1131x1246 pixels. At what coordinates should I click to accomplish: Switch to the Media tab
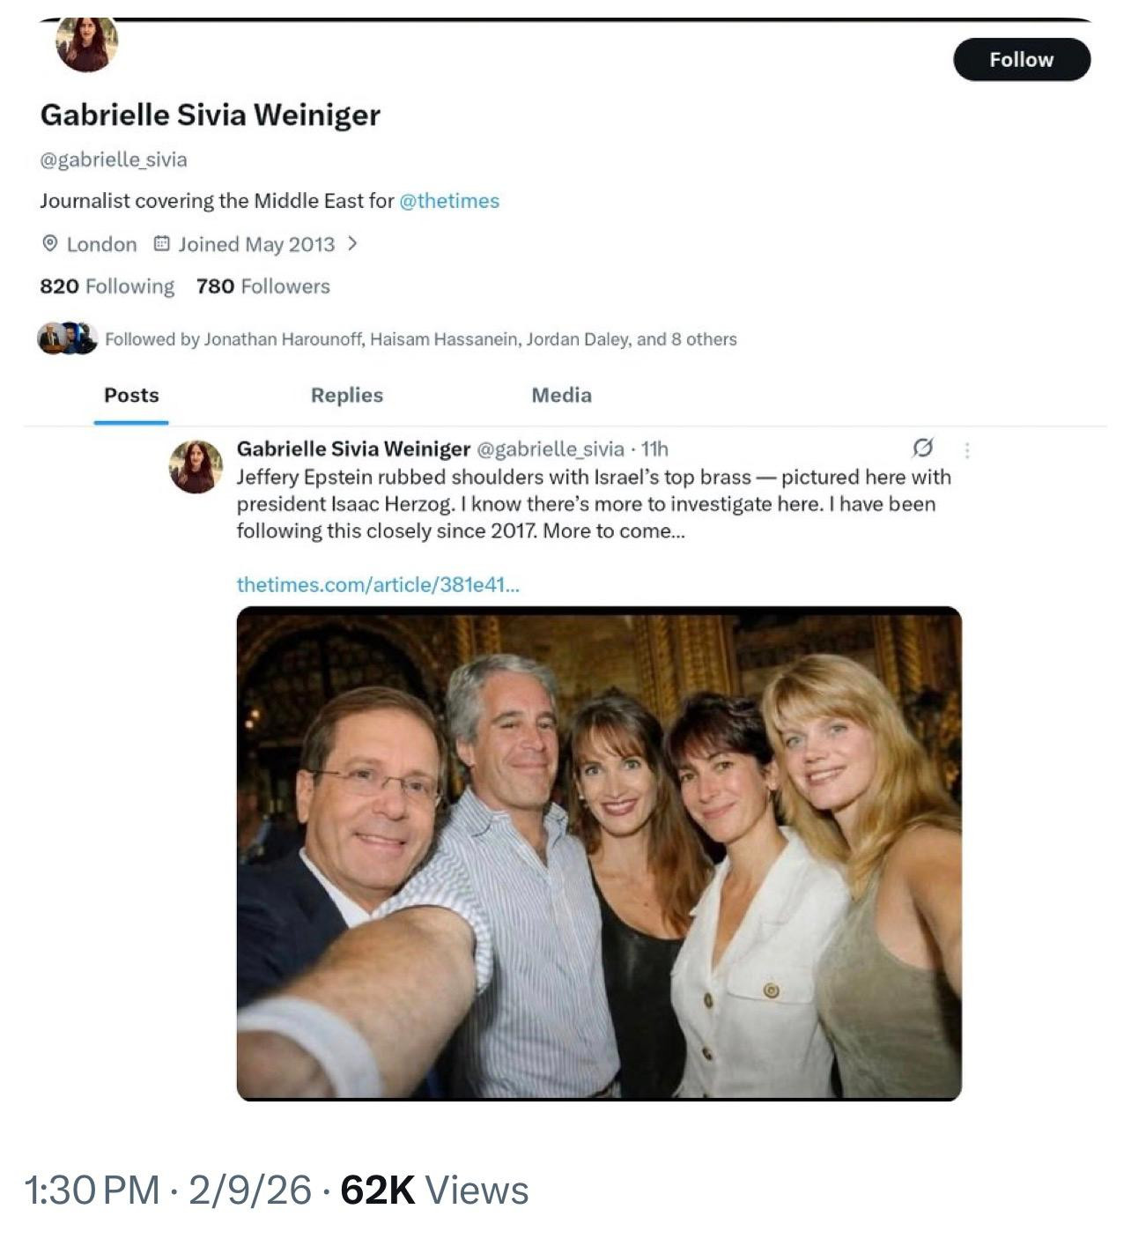[x=561, y=396]
